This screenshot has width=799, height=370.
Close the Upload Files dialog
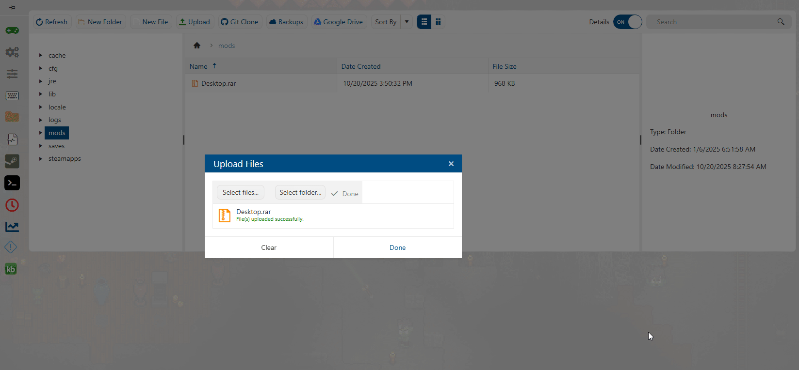[451, 164]
